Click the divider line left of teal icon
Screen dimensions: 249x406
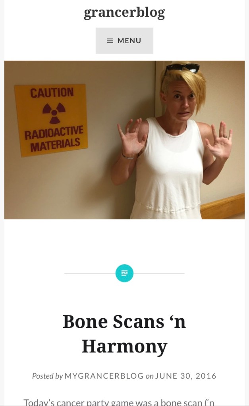pyautogui.click(x=90, y=273)
